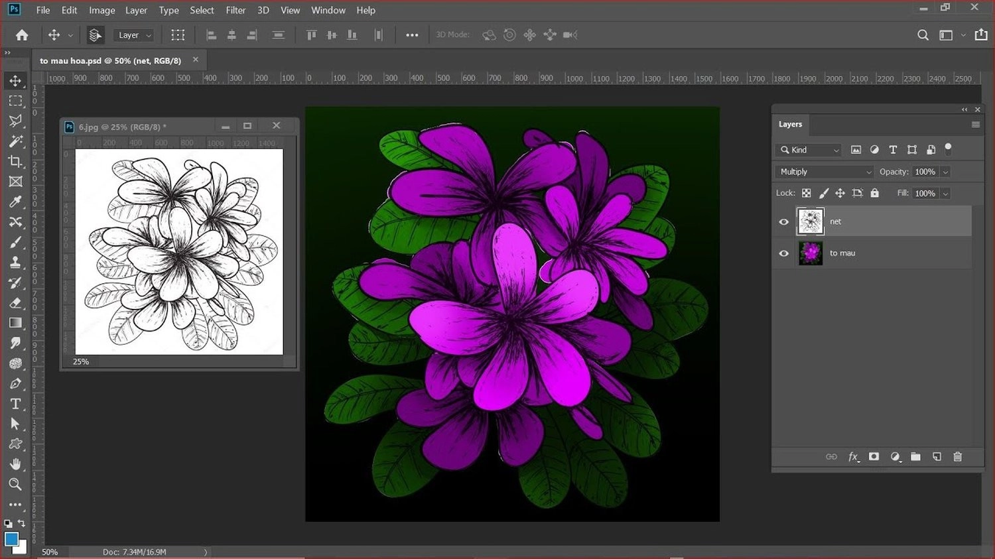
Task: Toggle Auto-Select checkbox in options bar
Action: click(x=96, y=35)
